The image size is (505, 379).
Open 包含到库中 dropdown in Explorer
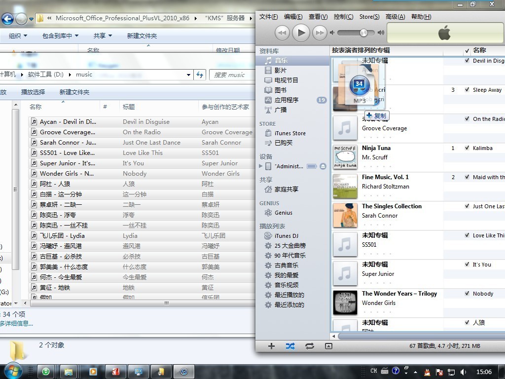tap(60, 36)
